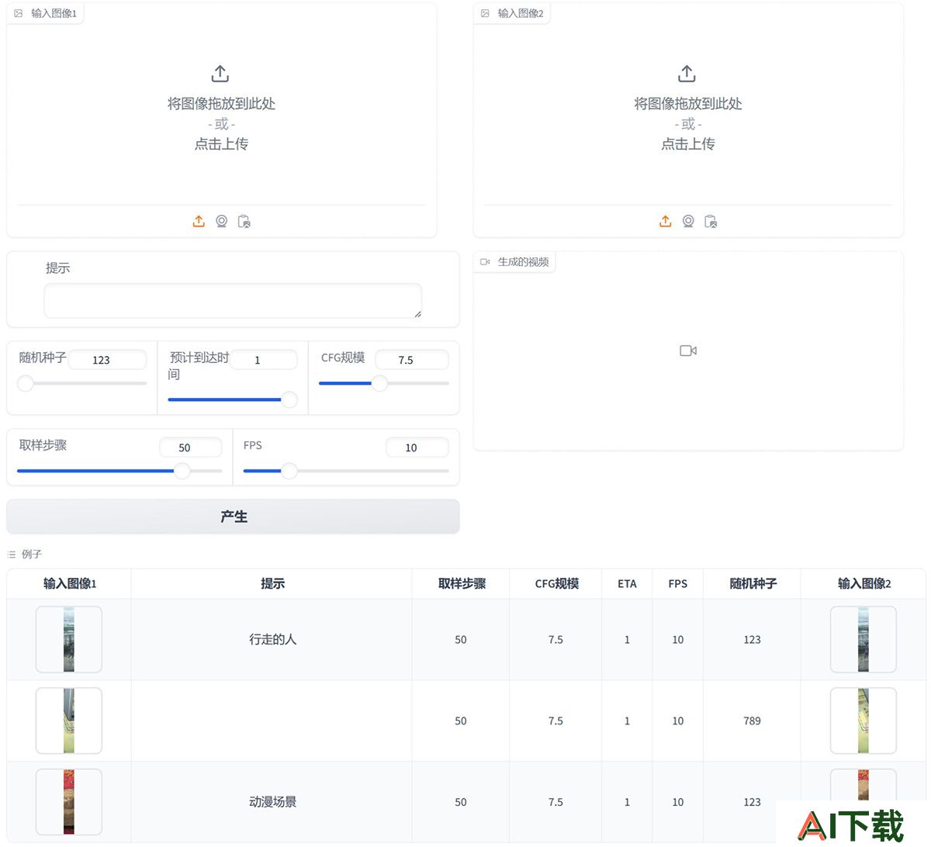Click the 预计到达时间 slider handle
931x847 pixels.
pyautogui.click(x=289, y=399)
